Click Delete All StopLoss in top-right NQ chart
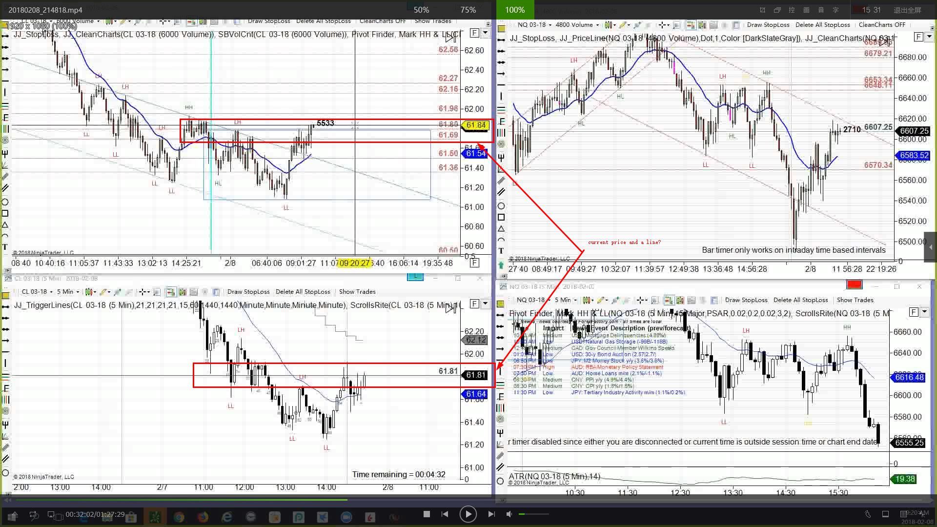Viewport: 937px width, 527px height. click(x=823, y=25)
